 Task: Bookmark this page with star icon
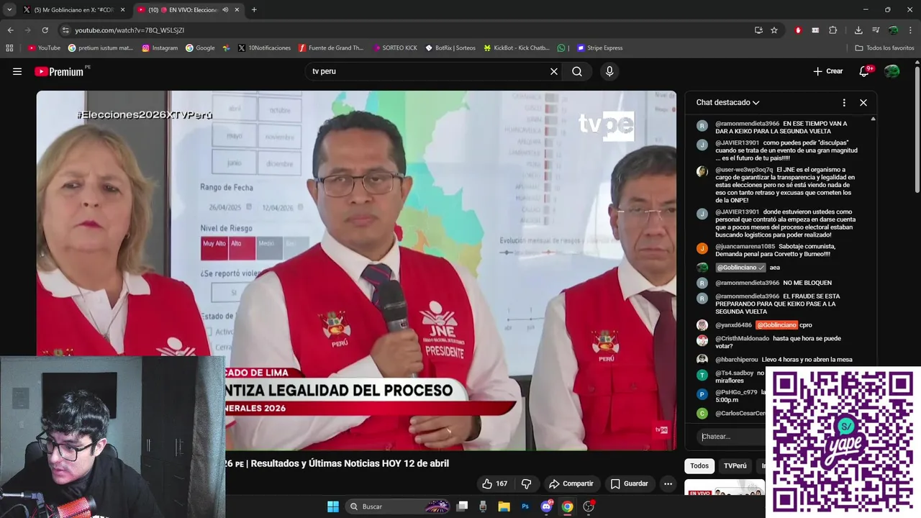(x=774, y=30)
